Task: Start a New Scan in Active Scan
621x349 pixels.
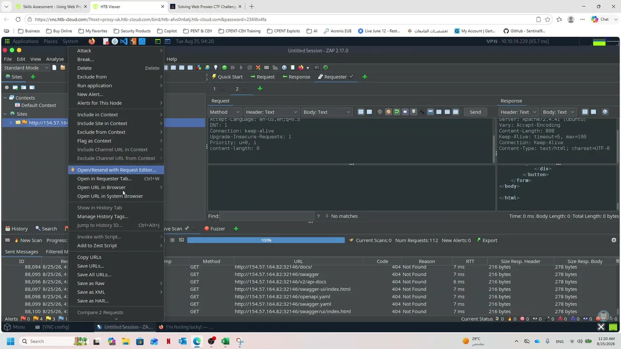Action: point(28,240)
